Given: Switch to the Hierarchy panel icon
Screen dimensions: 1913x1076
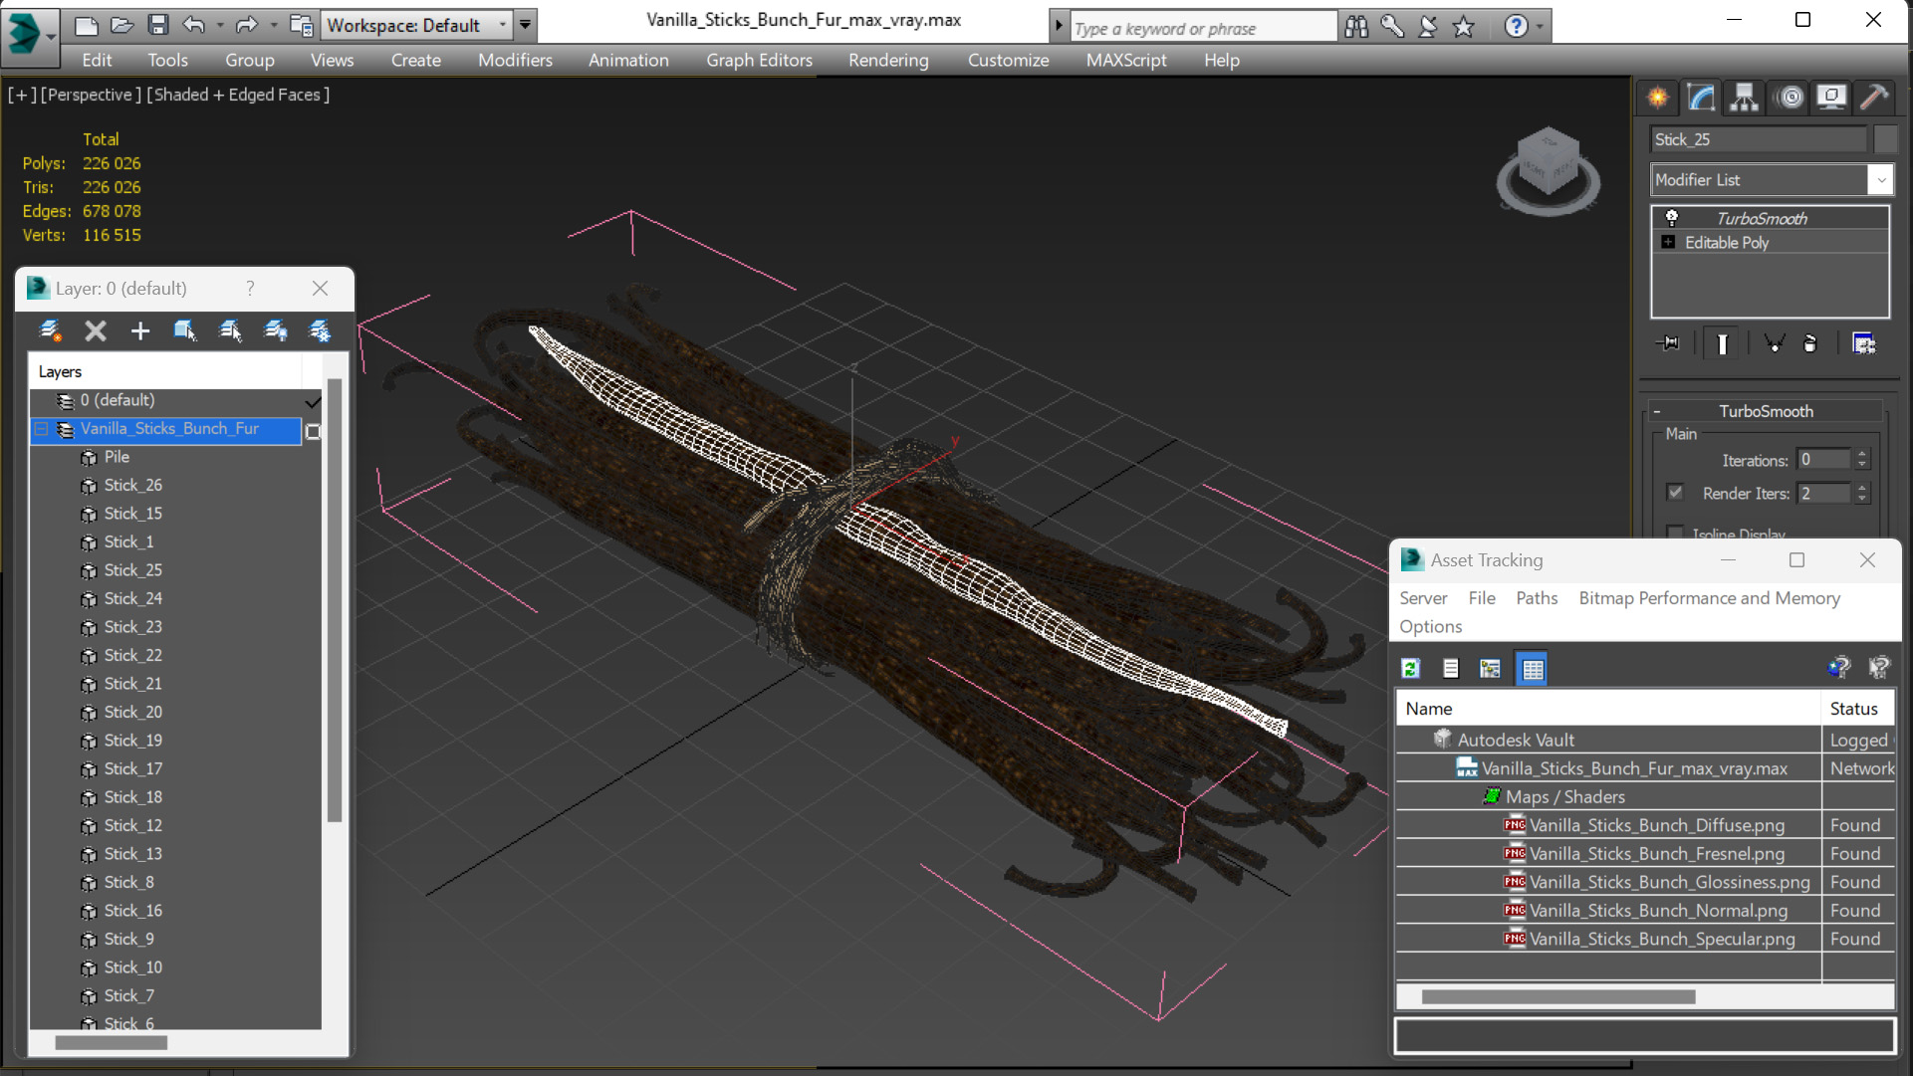Looking at the screenshot, I should pos(1745,98).
